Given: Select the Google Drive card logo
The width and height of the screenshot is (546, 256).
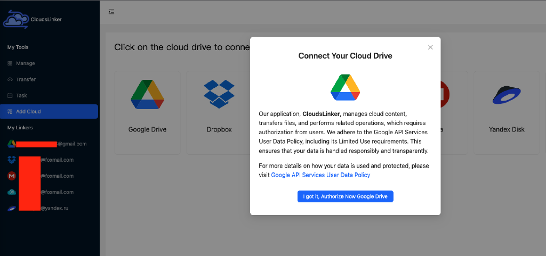Looking at the screenshot, I should (x=147, y=94).
